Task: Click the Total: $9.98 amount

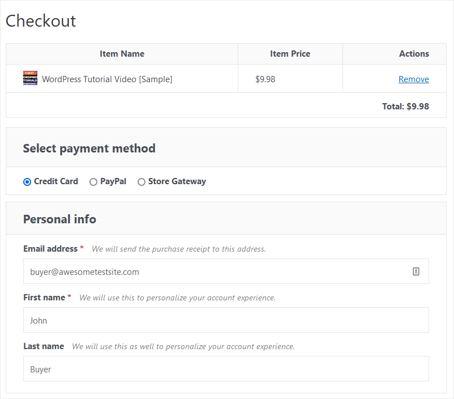Action: (407, 106)
